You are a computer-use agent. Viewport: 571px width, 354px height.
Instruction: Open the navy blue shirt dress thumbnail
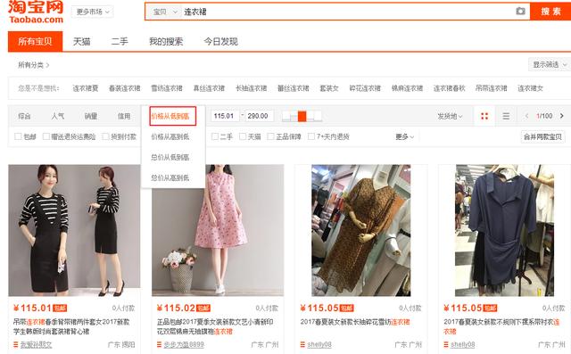[504, 230]
